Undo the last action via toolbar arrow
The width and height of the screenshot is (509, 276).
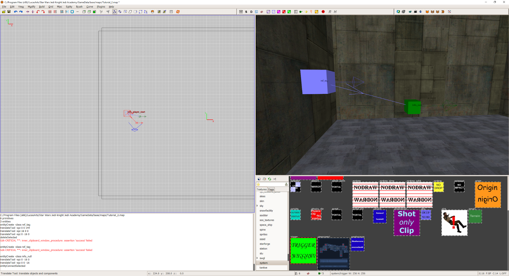pos(16,12)
